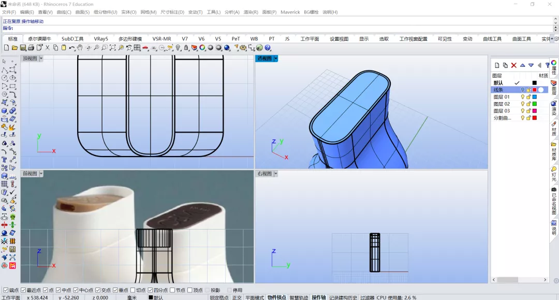Enable the 节点 osnap checkbox
The height and width of the screenshot is (300, 559).
tap(172, 290)
